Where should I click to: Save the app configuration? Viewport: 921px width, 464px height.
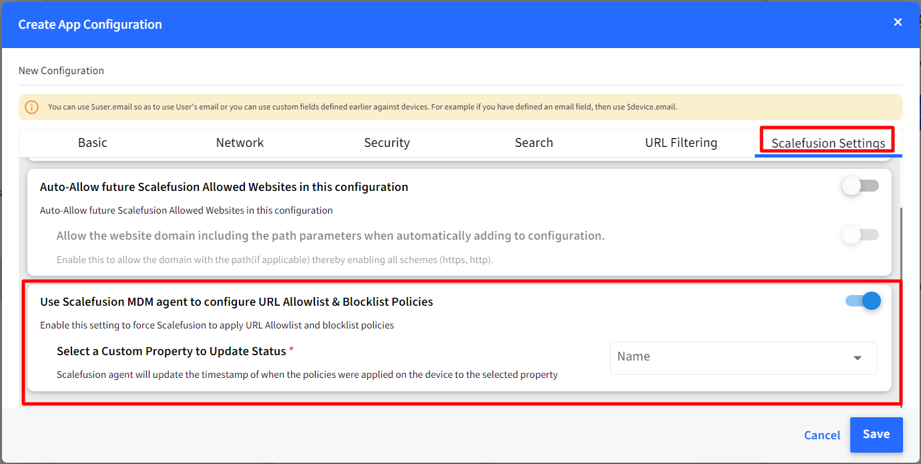coord(876,435)
